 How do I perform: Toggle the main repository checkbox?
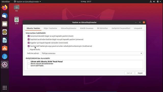click(29, 36)
